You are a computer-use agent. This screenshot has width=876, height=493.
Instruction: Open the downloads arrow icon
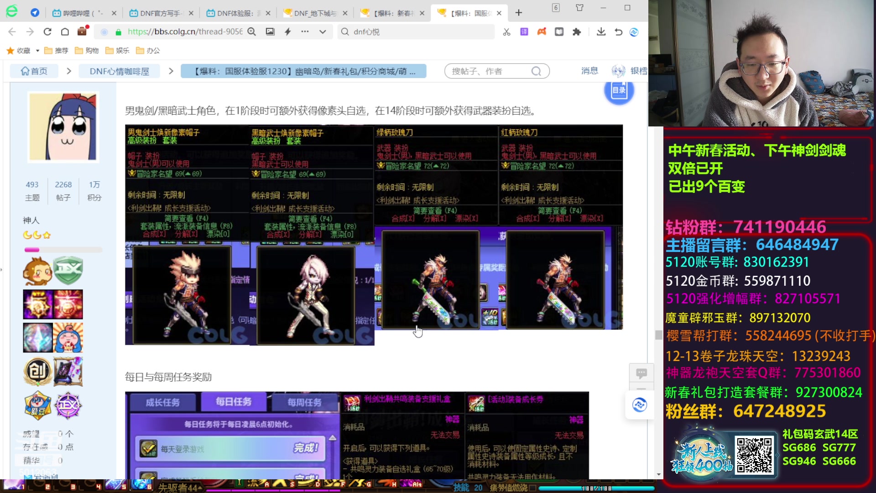pos(601,32)
